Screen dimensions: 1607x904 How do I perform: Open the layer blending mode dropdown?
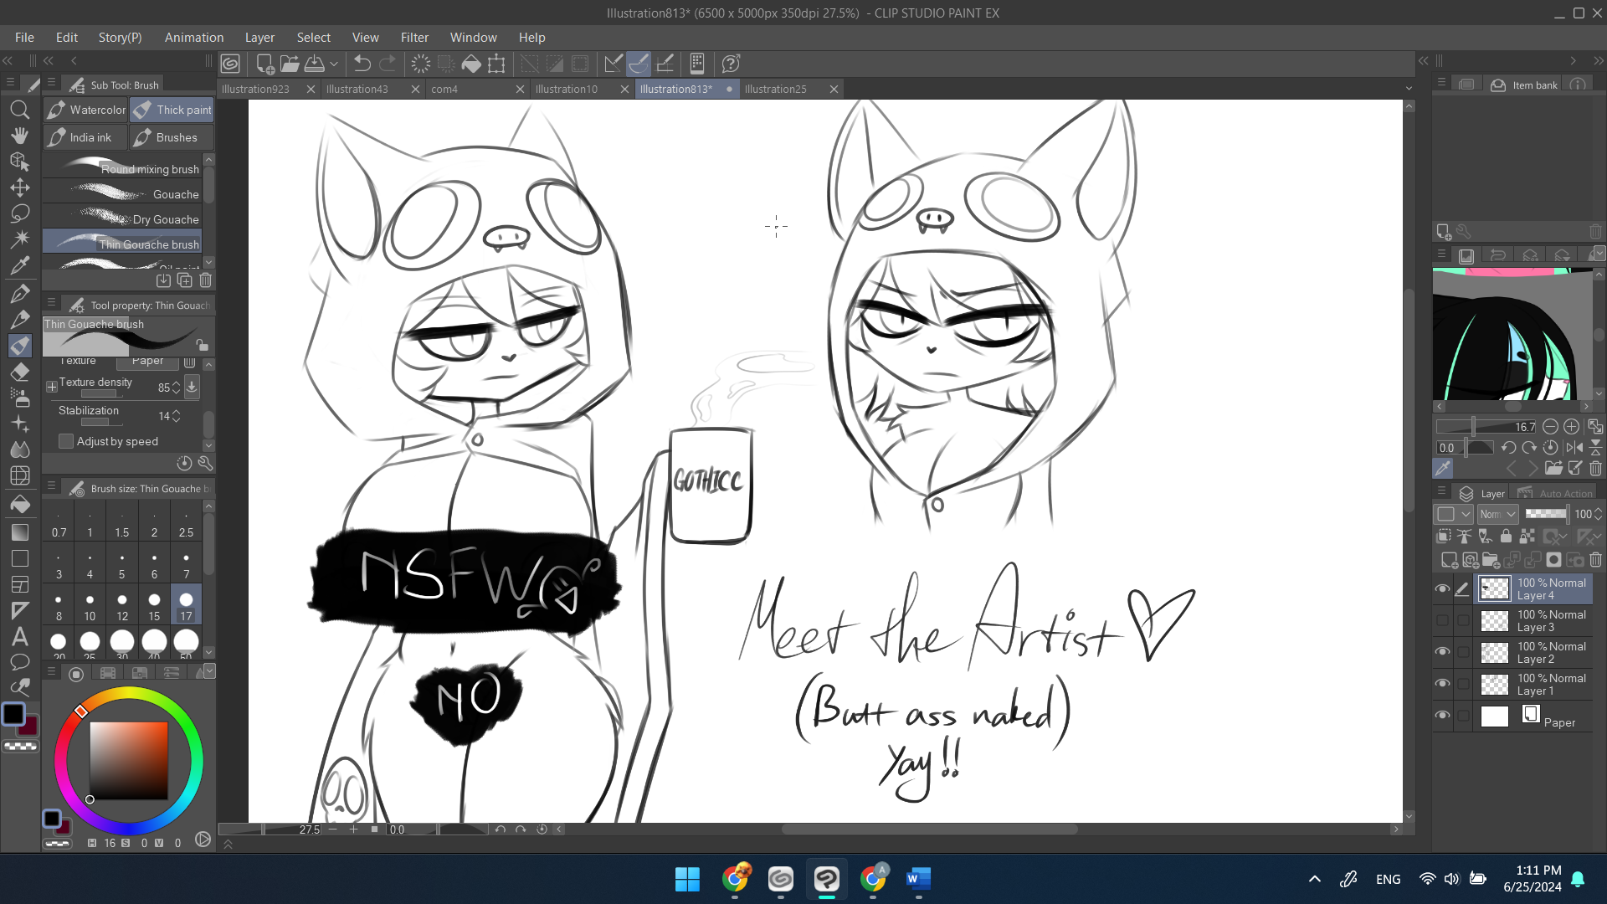1497,514
